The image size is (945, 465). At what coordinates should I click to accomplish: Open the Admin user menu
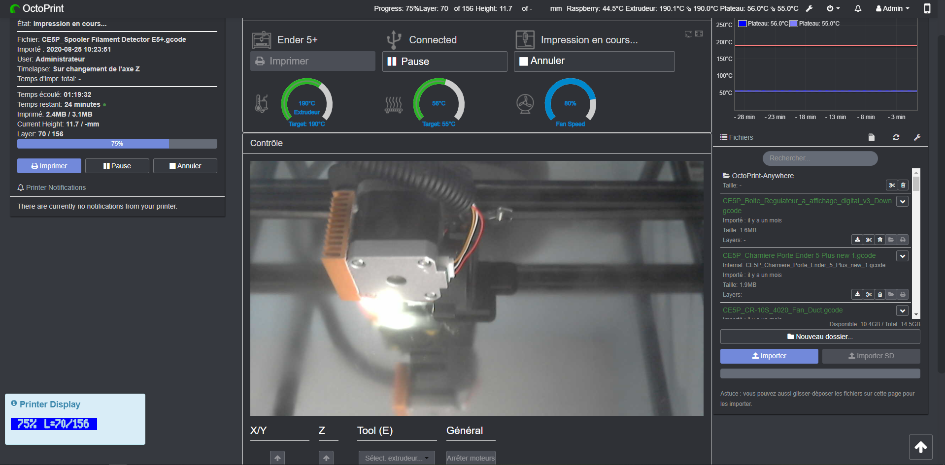(x=892, y=8)
